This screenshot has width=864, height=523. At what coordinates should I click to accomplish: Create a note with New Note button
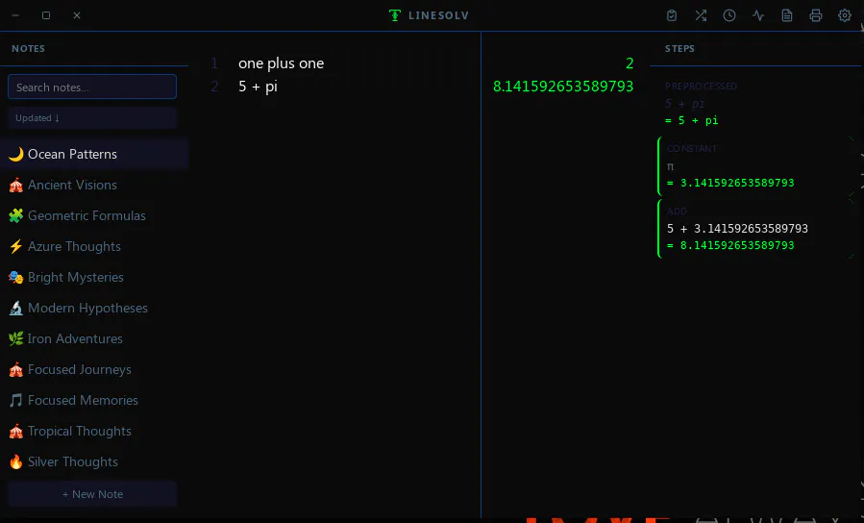point(92,494)
